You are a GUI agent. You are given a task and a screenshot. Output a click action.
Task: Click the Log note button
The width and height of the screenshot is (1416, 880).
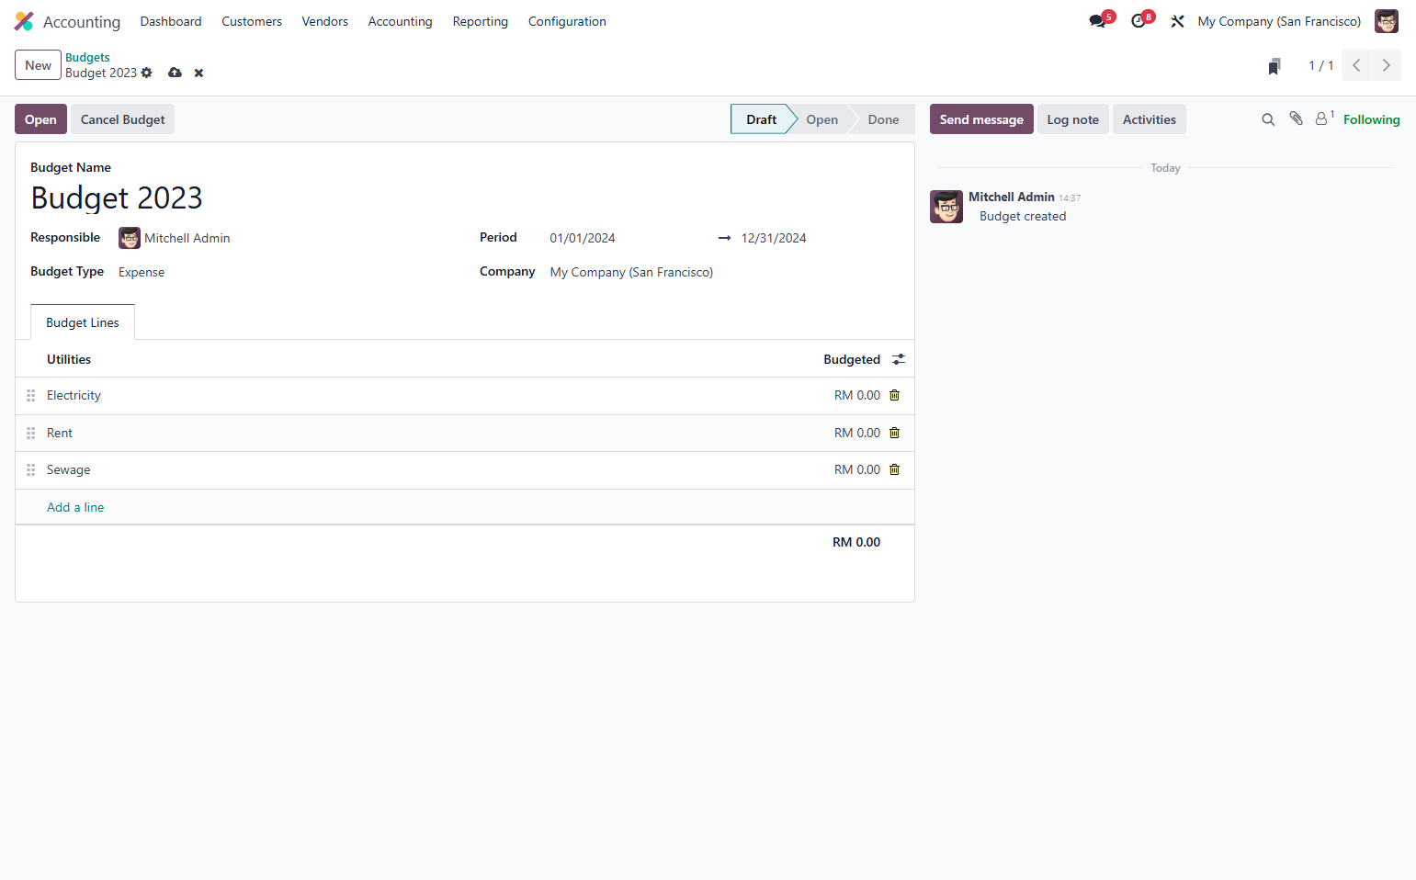(x=1073, y=119)
